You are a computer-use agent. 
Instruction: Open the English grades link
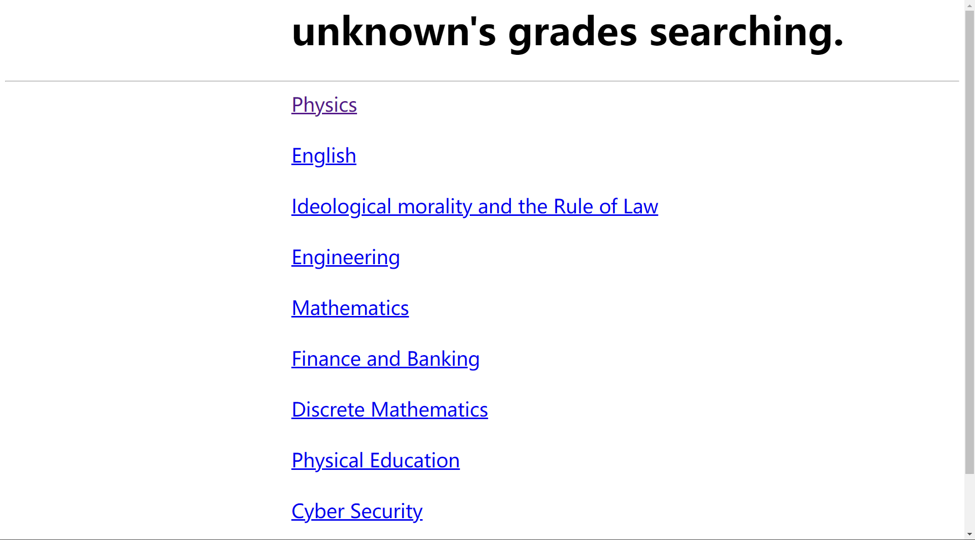323,156
